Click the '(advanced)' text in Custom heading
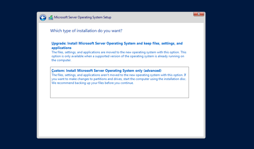This screenshot has width=254, height=149. (x=152, y=71)
